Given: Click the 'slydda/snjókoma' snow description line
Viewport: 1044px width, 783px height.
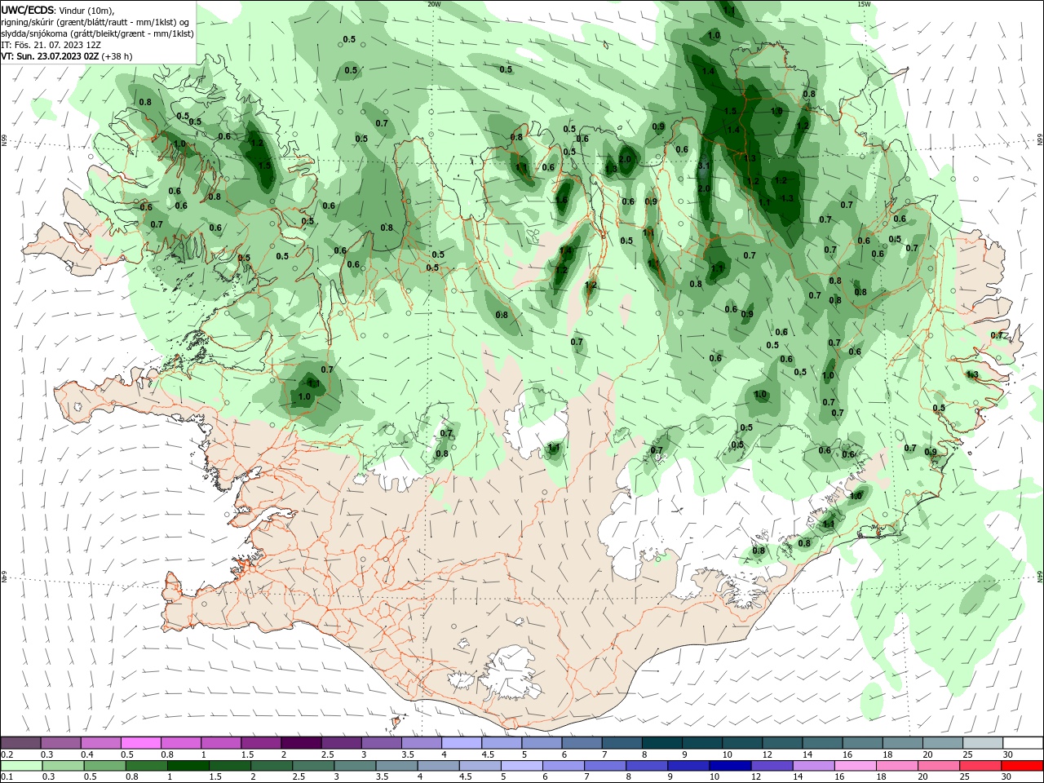Looking at the screenshot, I should (98, 33).
